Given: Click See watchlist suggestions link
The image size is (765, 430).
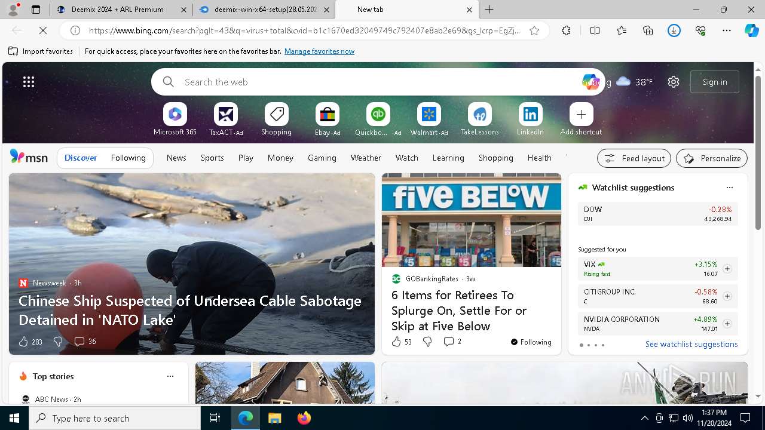Looking at the screenshot, I should [691, 344].
